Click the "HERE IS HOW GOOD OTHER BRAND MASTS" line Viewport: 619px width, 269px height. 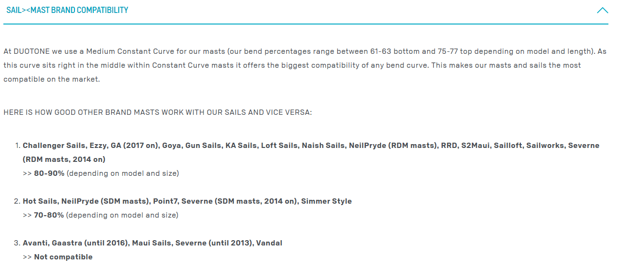point(158,112)
